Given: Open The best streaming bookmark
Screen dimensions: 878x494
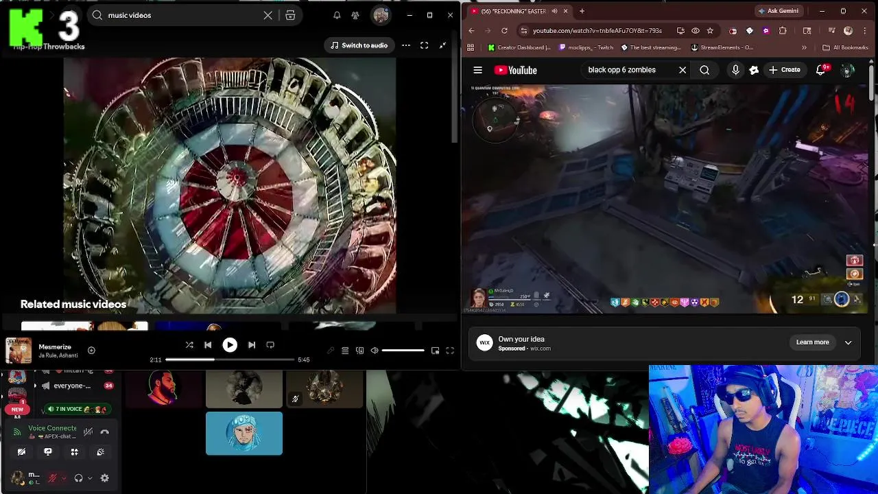Looking at the screenshot, I should point(651,47).
